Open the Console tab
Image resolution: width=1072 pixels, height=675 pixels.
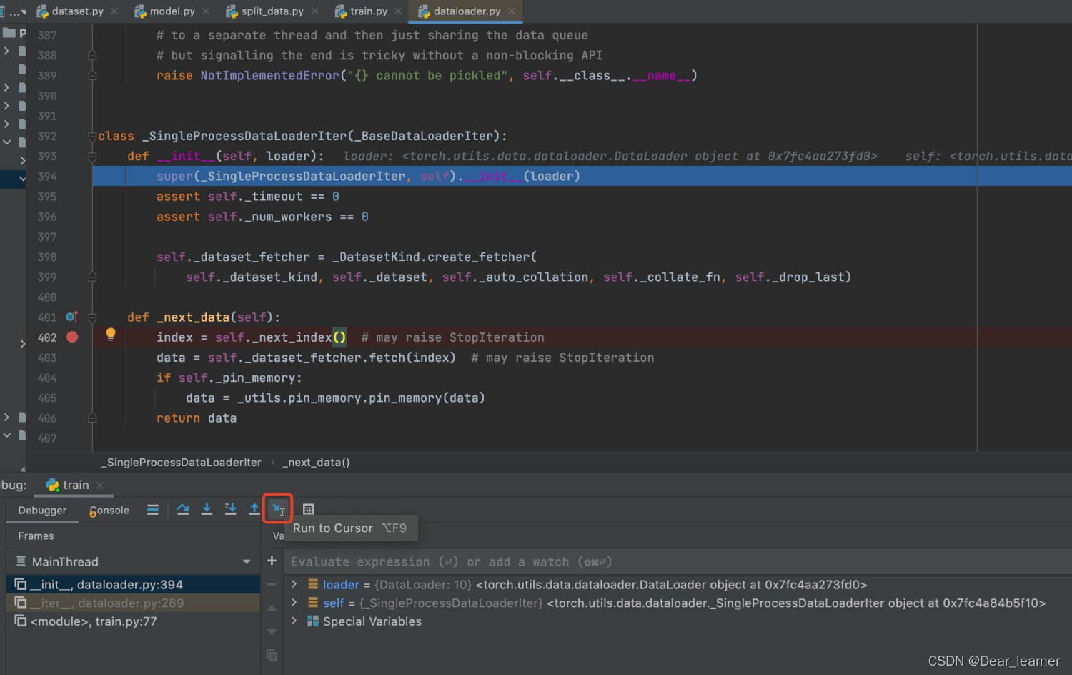tap(109, 510)
